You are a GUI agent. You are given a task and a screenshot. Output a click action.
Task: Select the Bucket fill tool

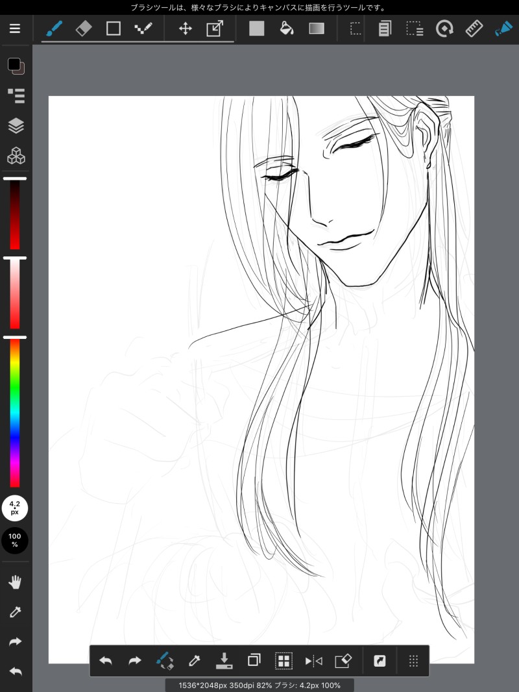pyautogui.click(x=287, y=29)
